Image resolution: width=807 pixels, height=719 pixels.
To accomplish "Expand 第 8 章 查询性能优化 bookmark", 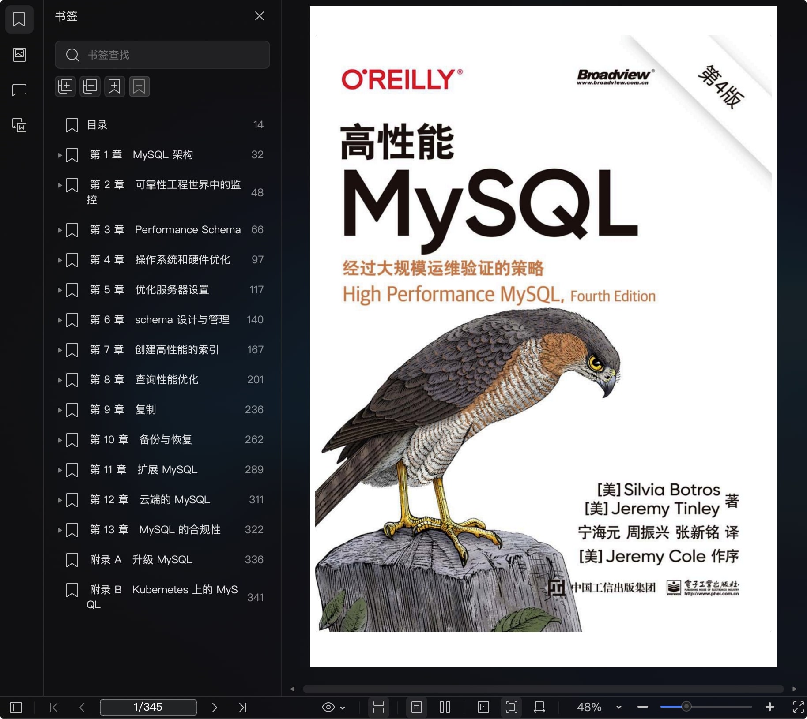I will pyautogui.click(x=60, y=380).
